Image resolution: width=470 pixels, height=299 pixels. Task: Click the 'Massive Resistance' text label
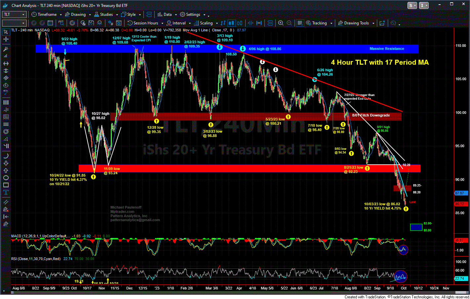tap(387, 49)
